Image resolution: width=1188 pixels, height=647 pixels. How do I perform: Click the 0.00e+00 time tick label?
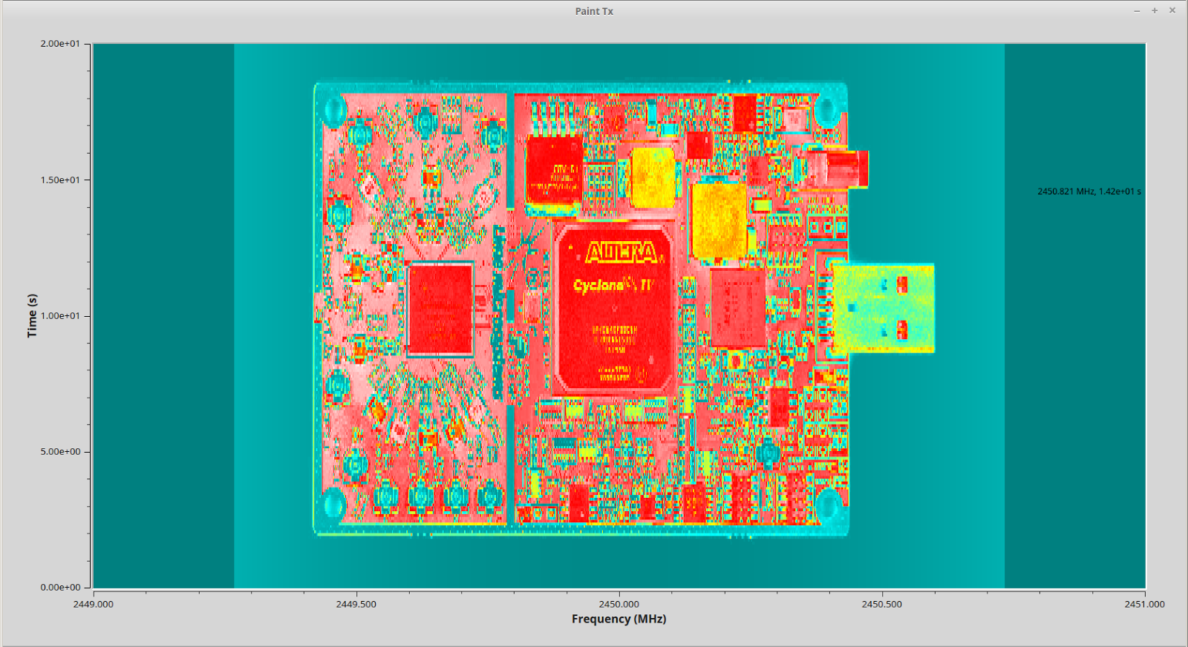[x=60, y=587]
